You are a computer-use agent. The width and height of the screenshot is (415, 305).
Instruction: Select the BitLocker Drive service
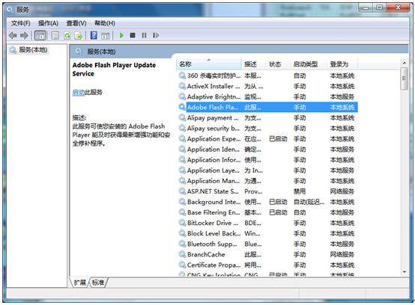pos(267,223)
